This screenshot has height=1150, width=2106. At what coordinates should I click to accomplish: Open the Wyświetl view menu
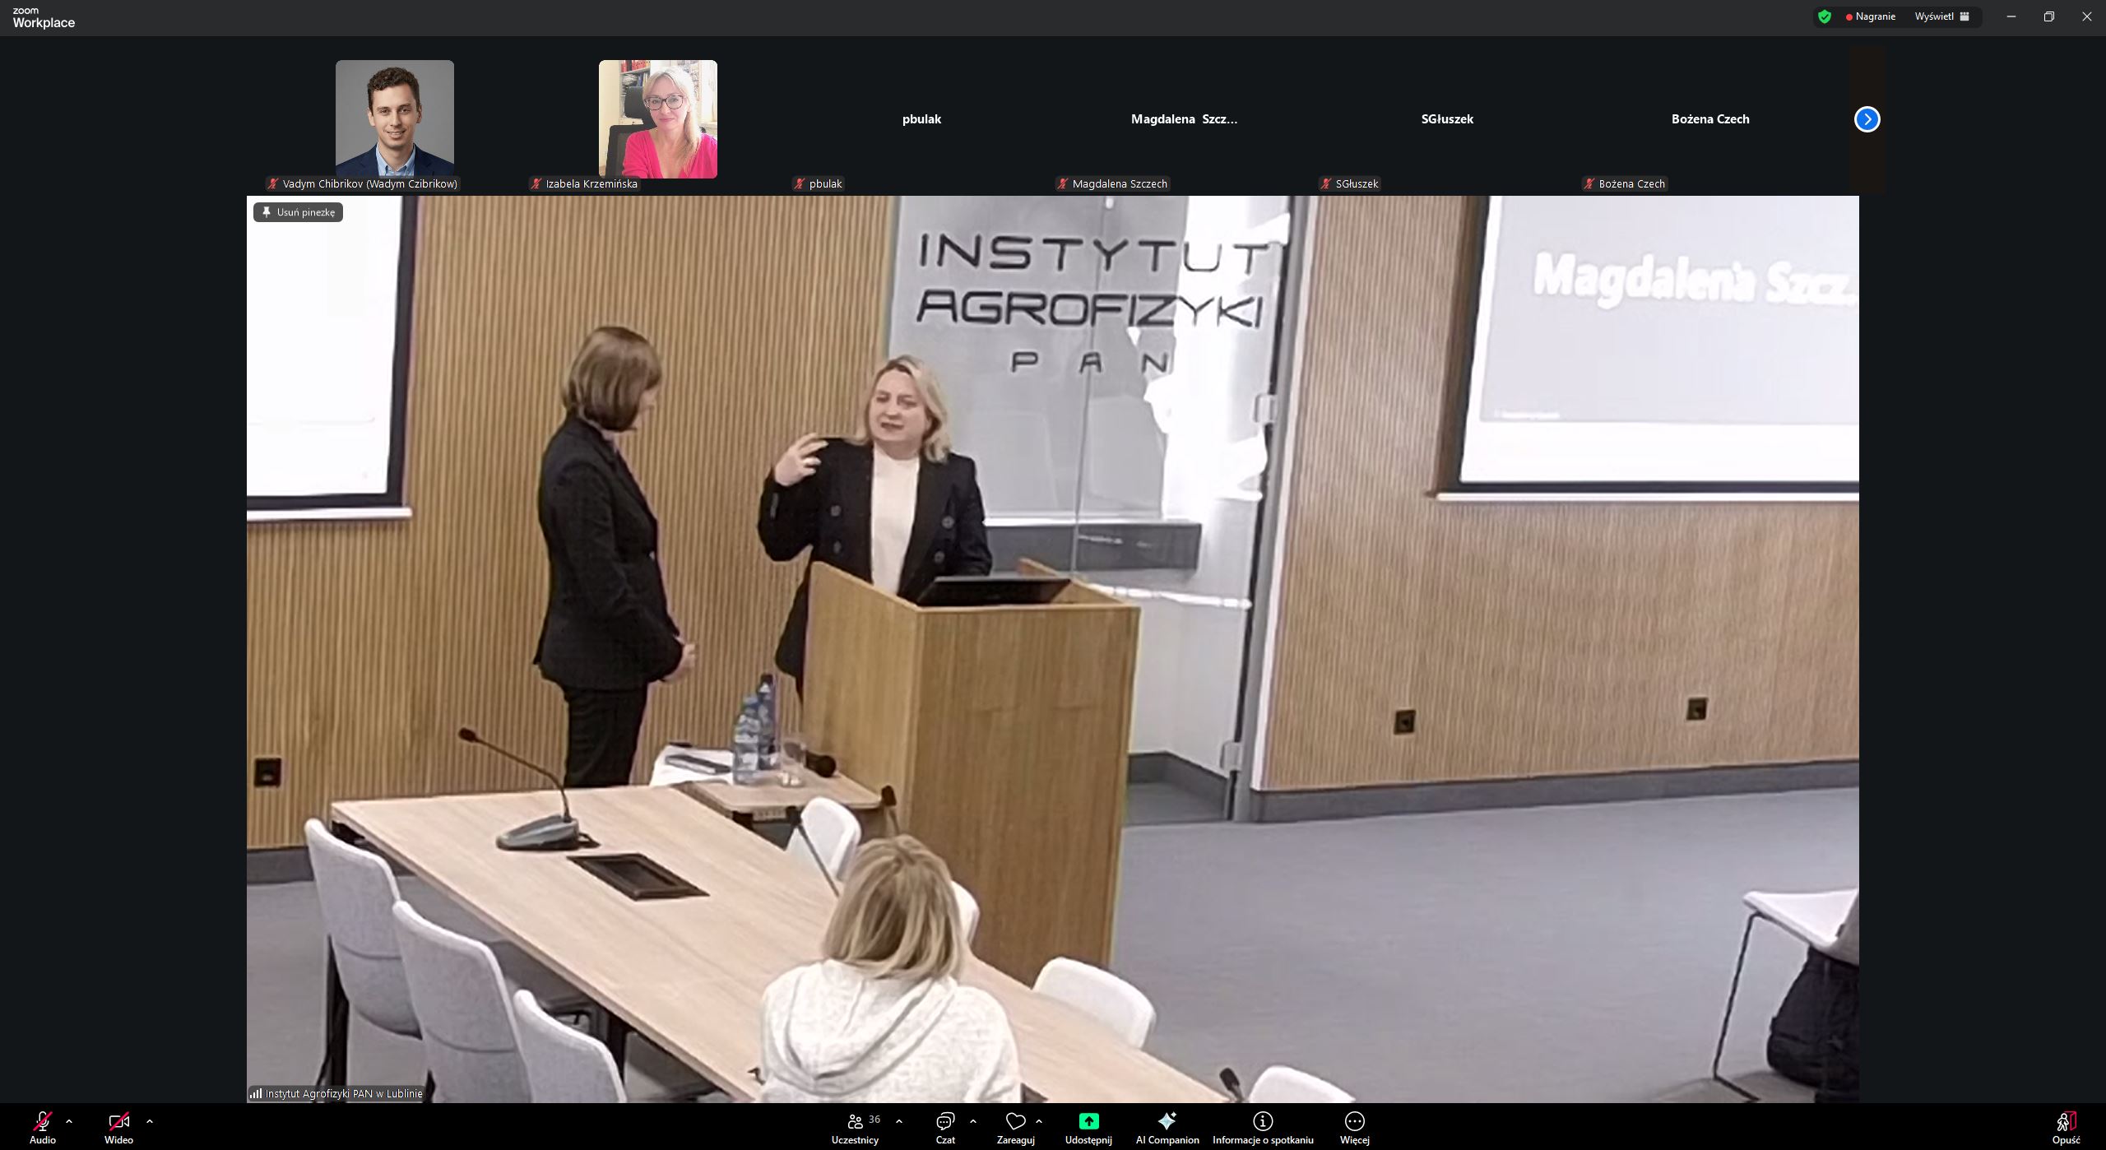click(1941, 16)
